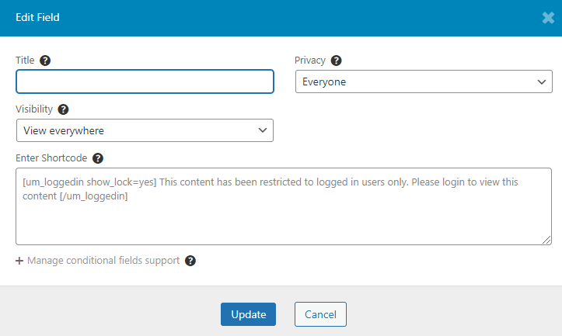The height and width of the screenshot is (336, 562).
Task: Click the Enter Shortcode label text
Action: 51,158
